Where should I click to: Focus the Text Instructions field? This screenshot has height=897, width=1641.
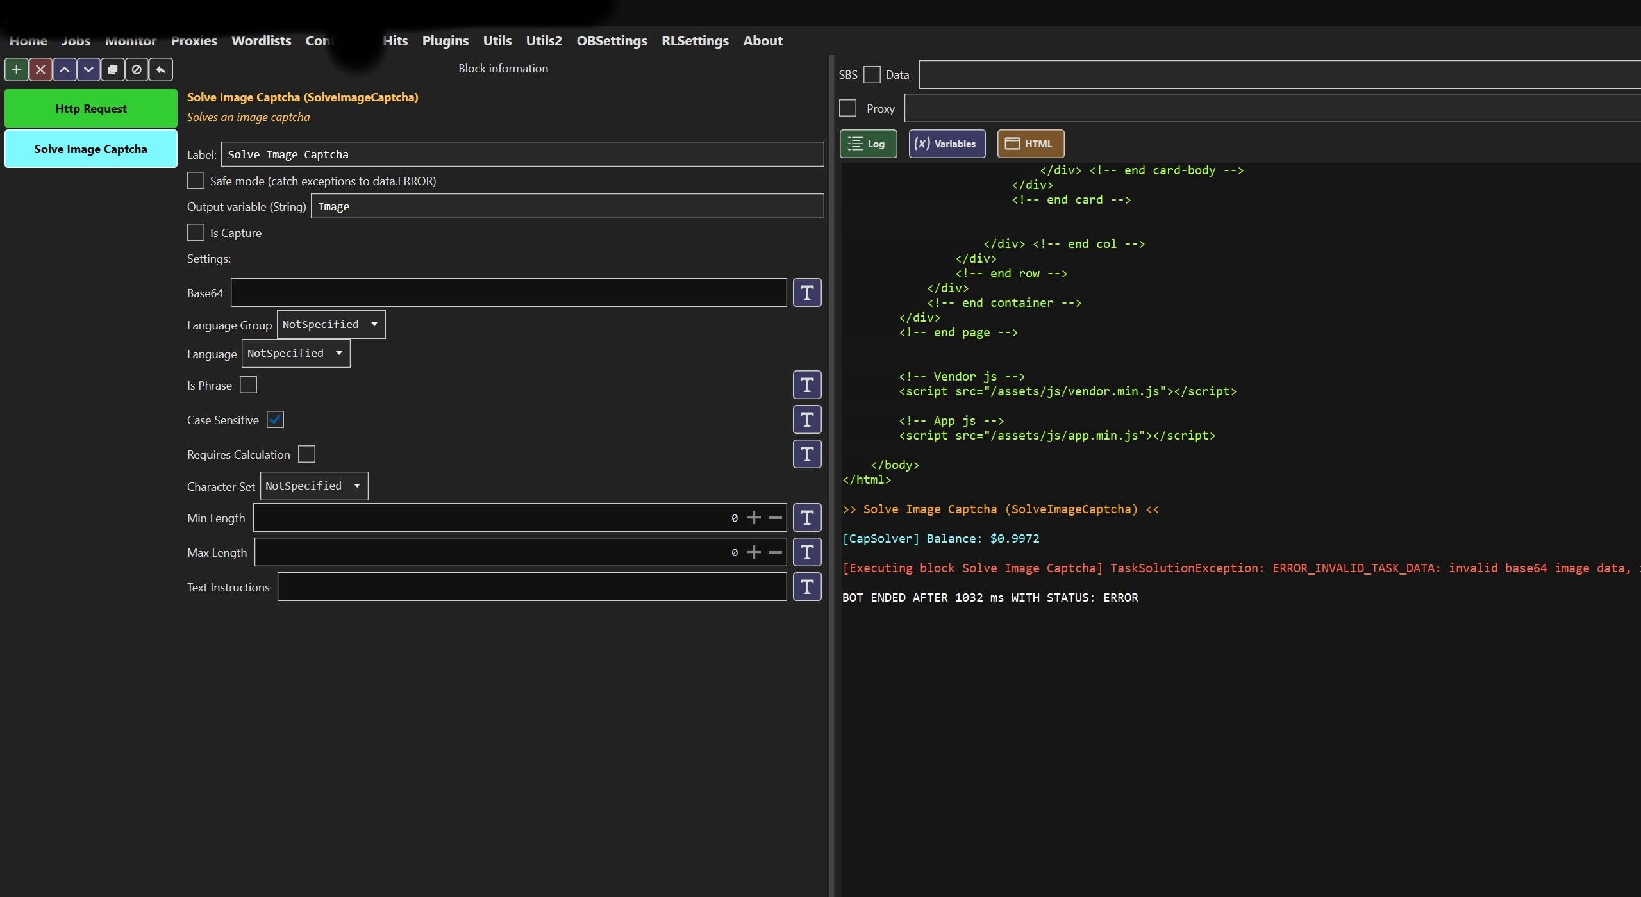pyautogui.click(x=532, y=587)
